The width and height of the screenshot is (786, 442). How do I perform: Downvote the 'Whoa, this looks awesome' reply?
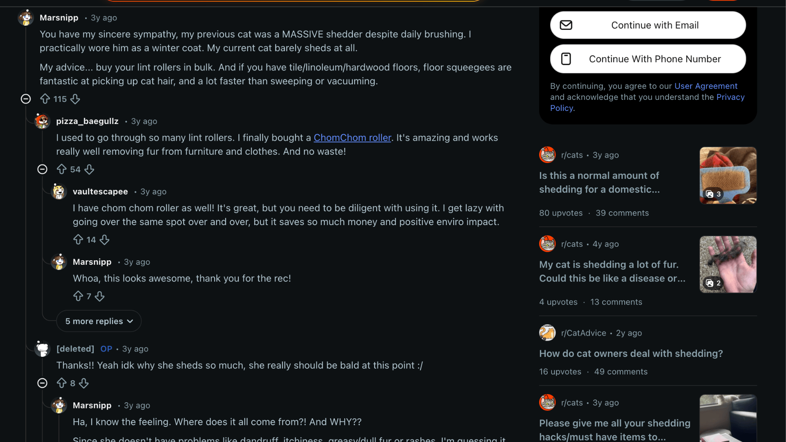coord(100,296)
